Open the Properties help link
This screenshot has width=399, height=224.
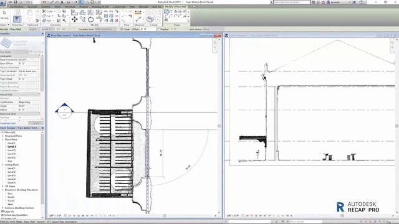point(8,123)
